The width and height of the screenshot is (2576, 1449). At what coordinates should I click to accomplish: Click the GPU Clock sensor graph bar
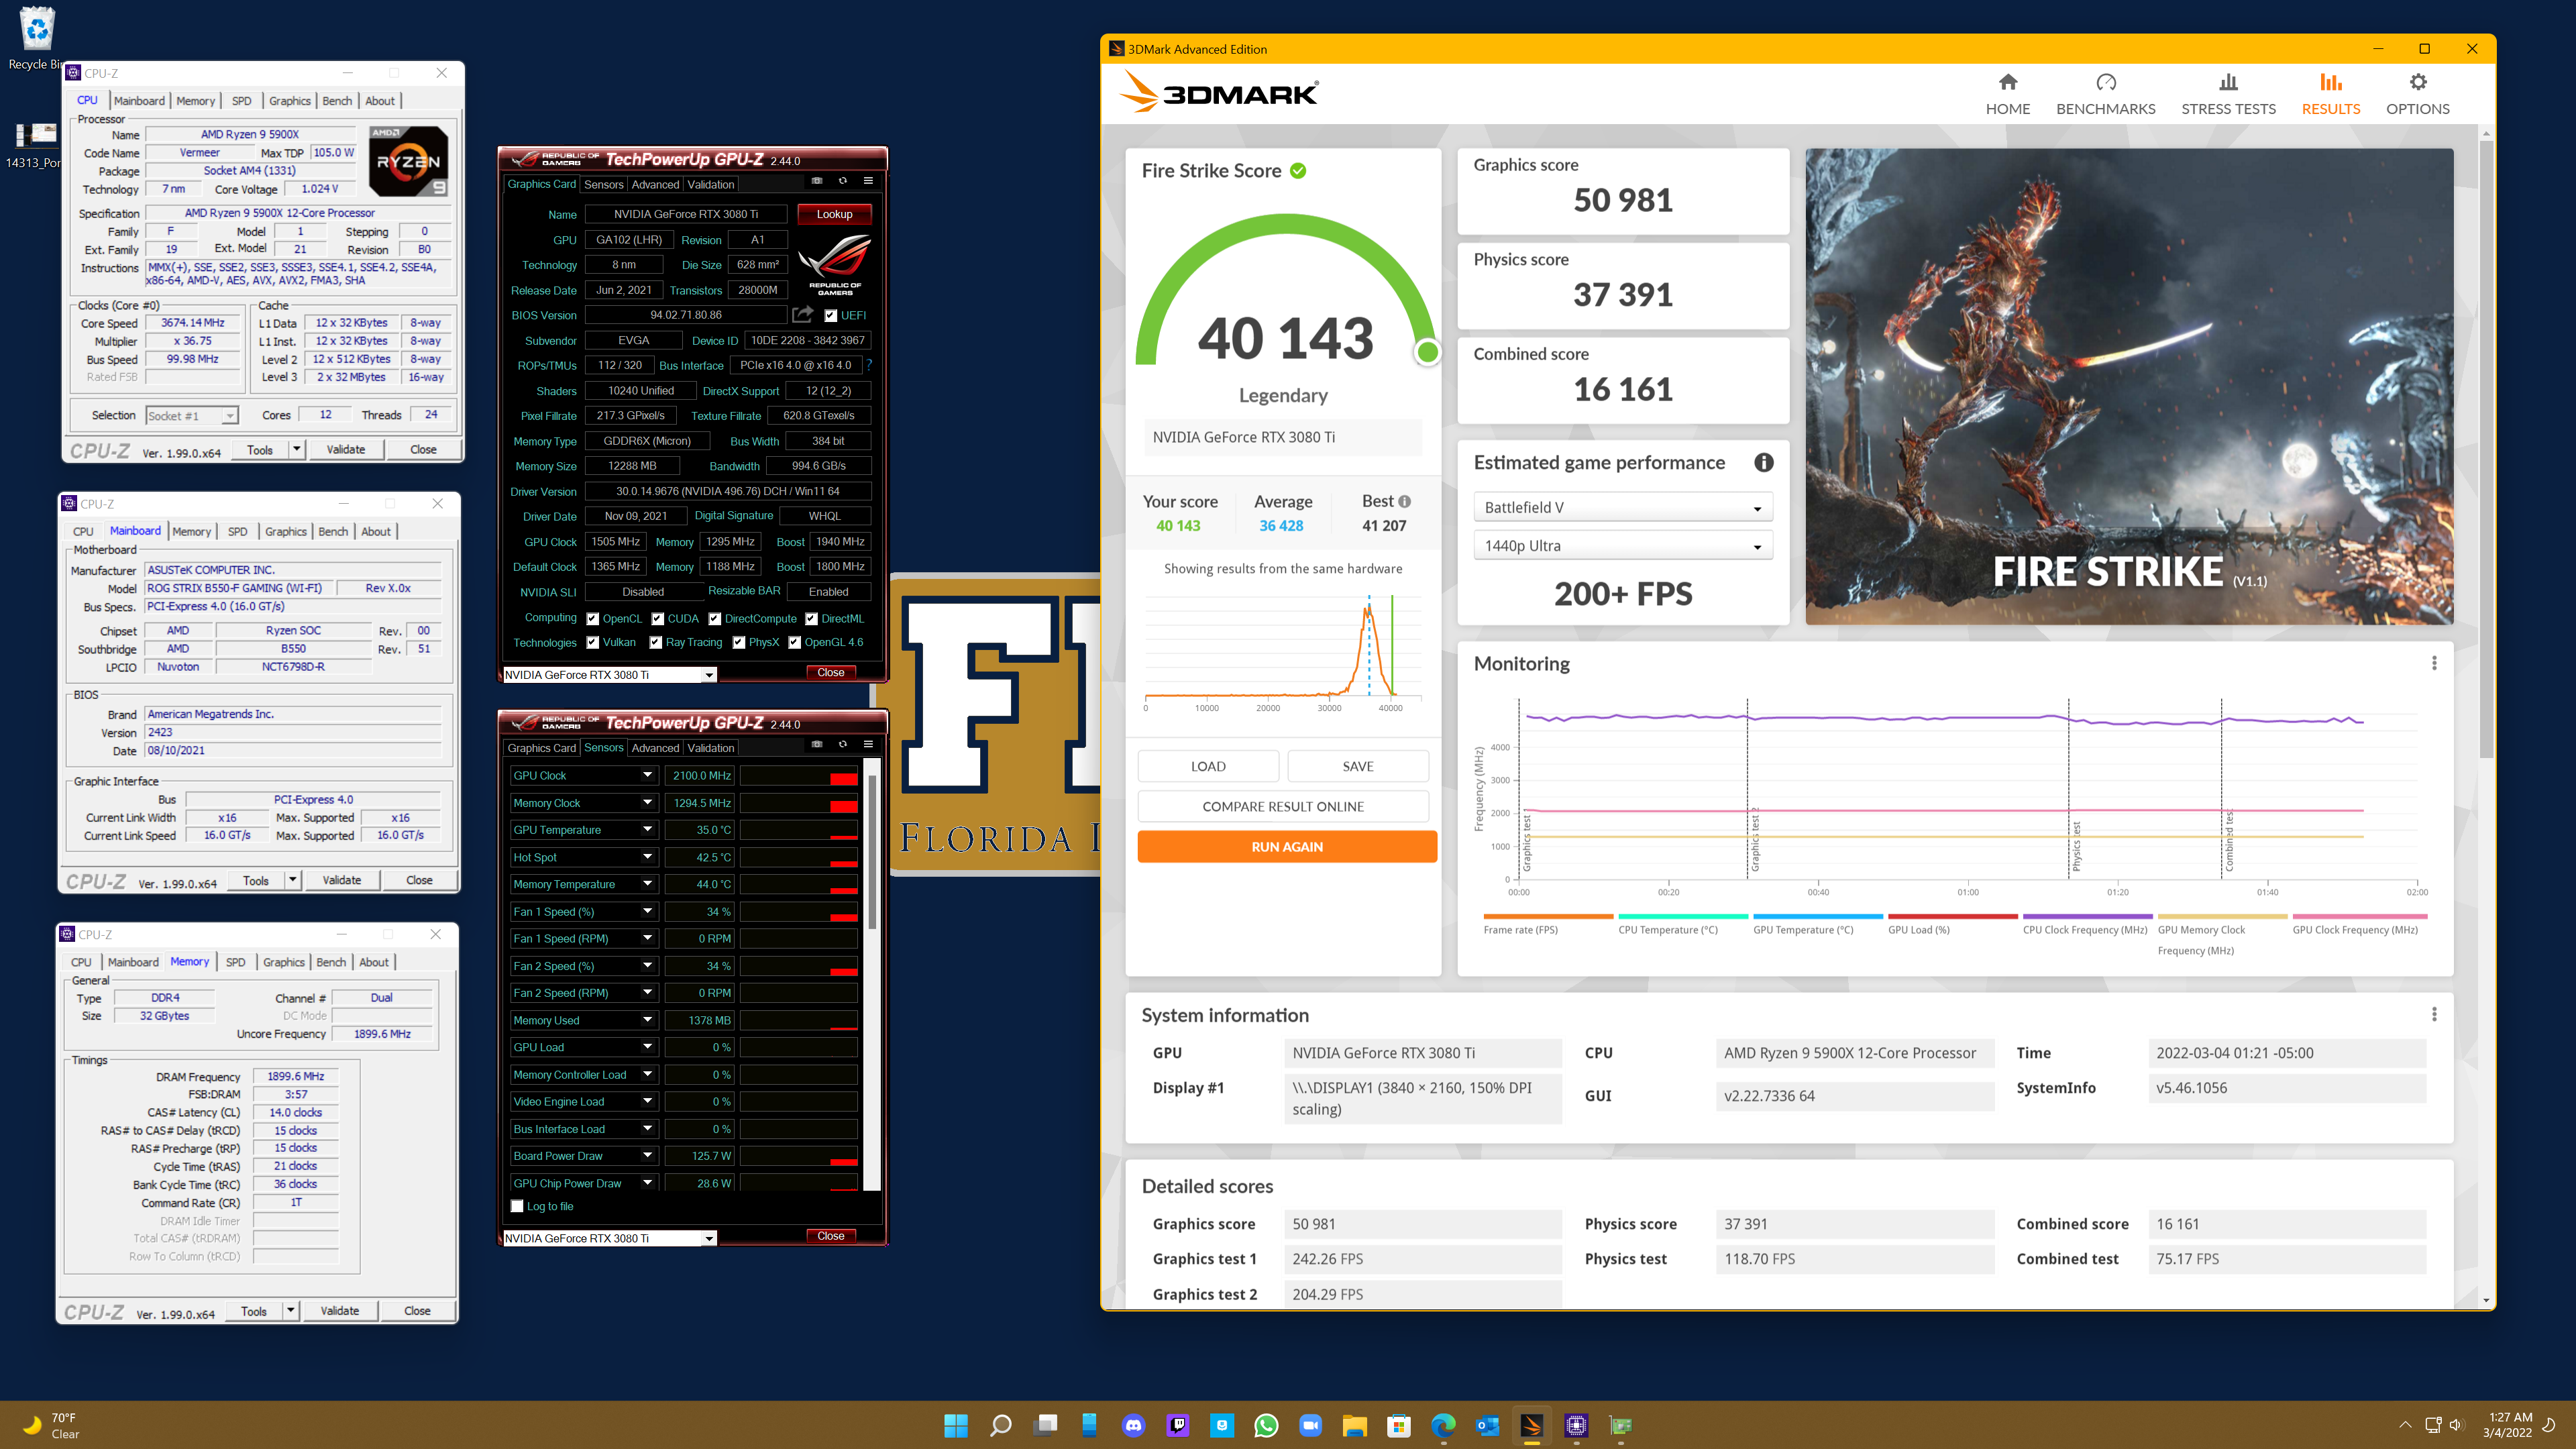(798, 776)
